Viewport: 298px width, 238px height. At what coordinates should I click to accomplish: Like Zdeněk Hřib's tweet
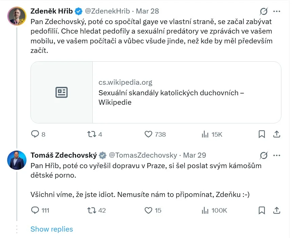(x=148, y=134)
